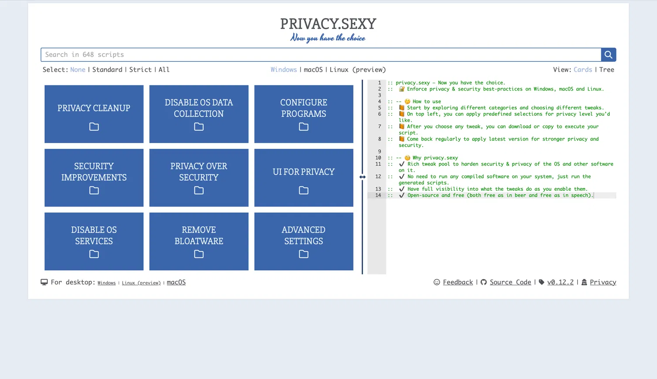Click the magnifier search button
Image resolution: width=657 pixels, height=379 pixels.
click(x=608, y=55)
